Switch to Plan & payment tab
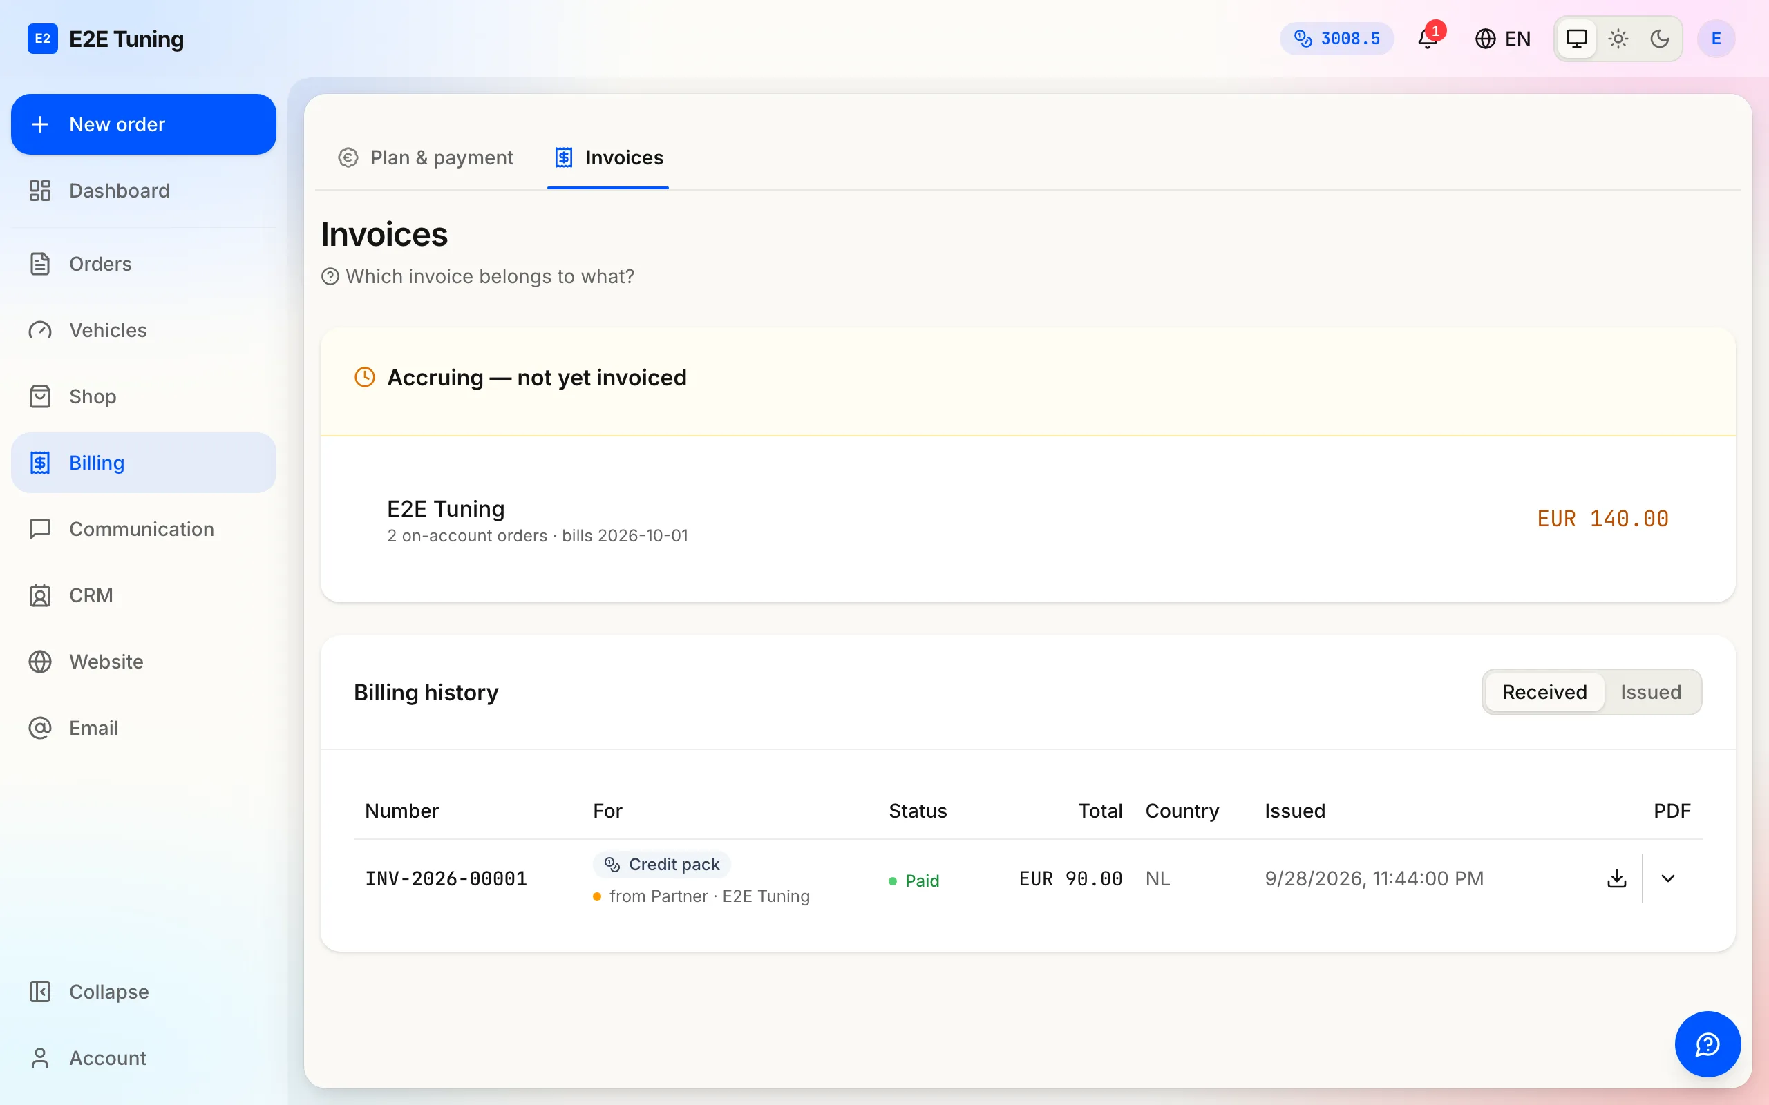The width and height of the screenshot is (1769, 1105). coord(426,158)
